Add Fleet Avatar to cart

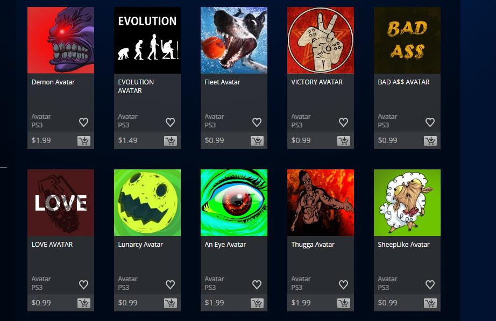(257, 141)
